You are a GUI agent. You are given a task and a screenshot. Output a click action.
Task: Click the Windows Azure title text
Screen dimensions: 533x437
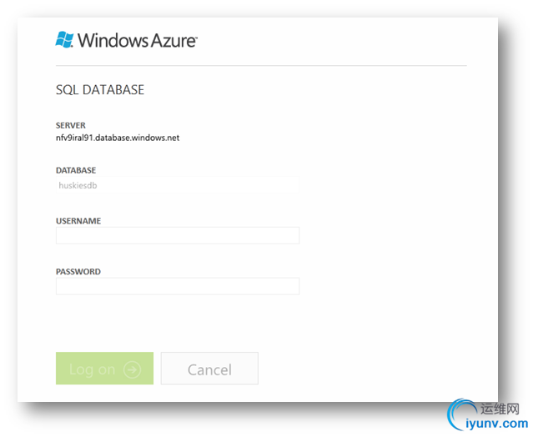click(x=138, y=40)
